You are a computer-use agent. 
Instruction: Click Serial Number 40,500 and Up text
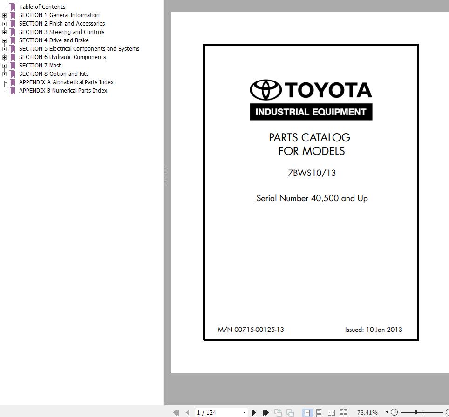312,198
